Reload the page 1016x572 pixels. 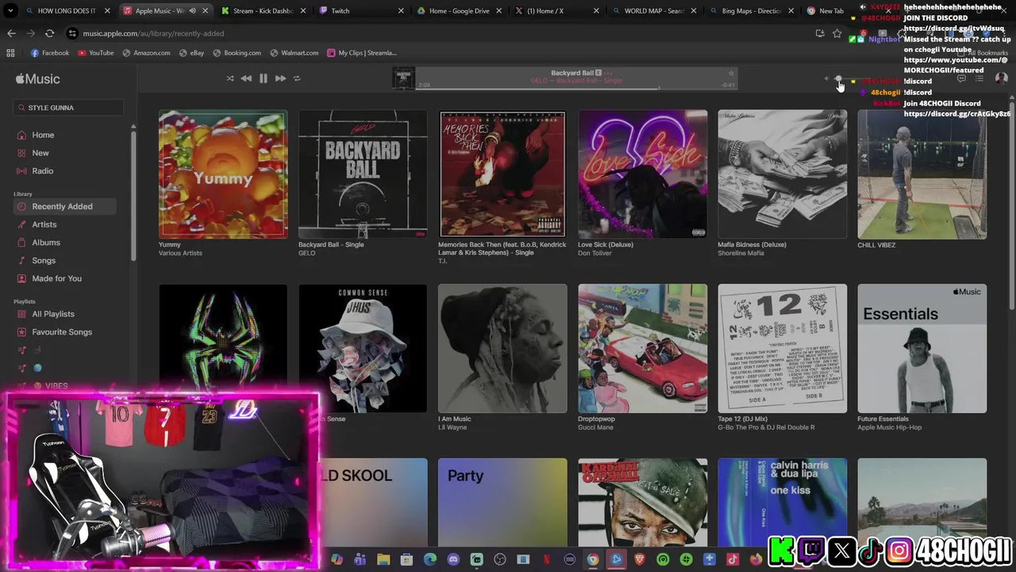click(x=49, y=33)
